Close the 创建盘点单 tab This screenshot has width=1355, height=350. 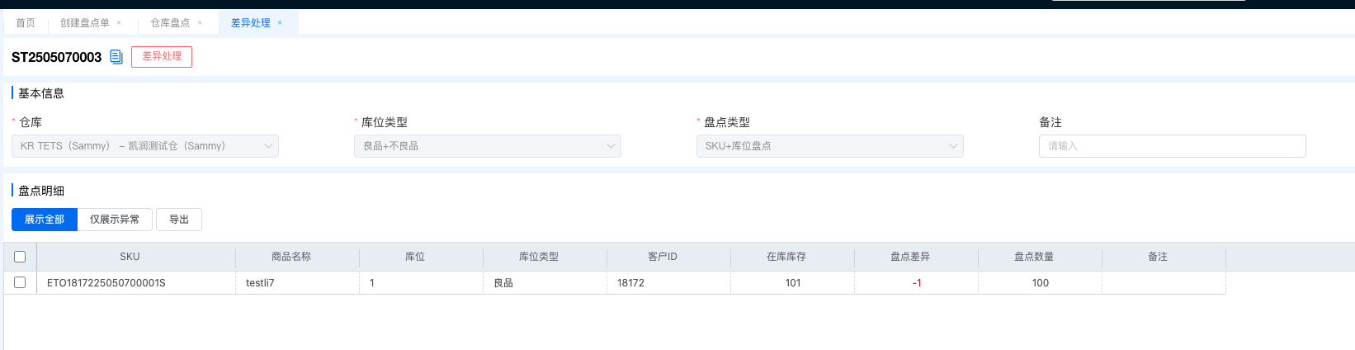coord(119,23)
